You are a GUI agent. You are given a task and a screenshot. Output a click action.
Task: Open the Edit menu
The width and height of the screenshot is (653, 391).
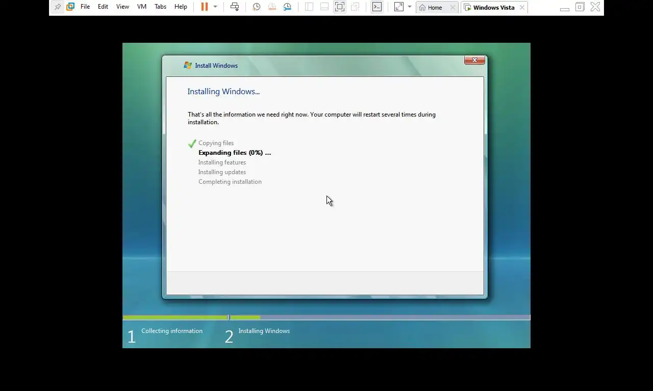pos(103,7)
